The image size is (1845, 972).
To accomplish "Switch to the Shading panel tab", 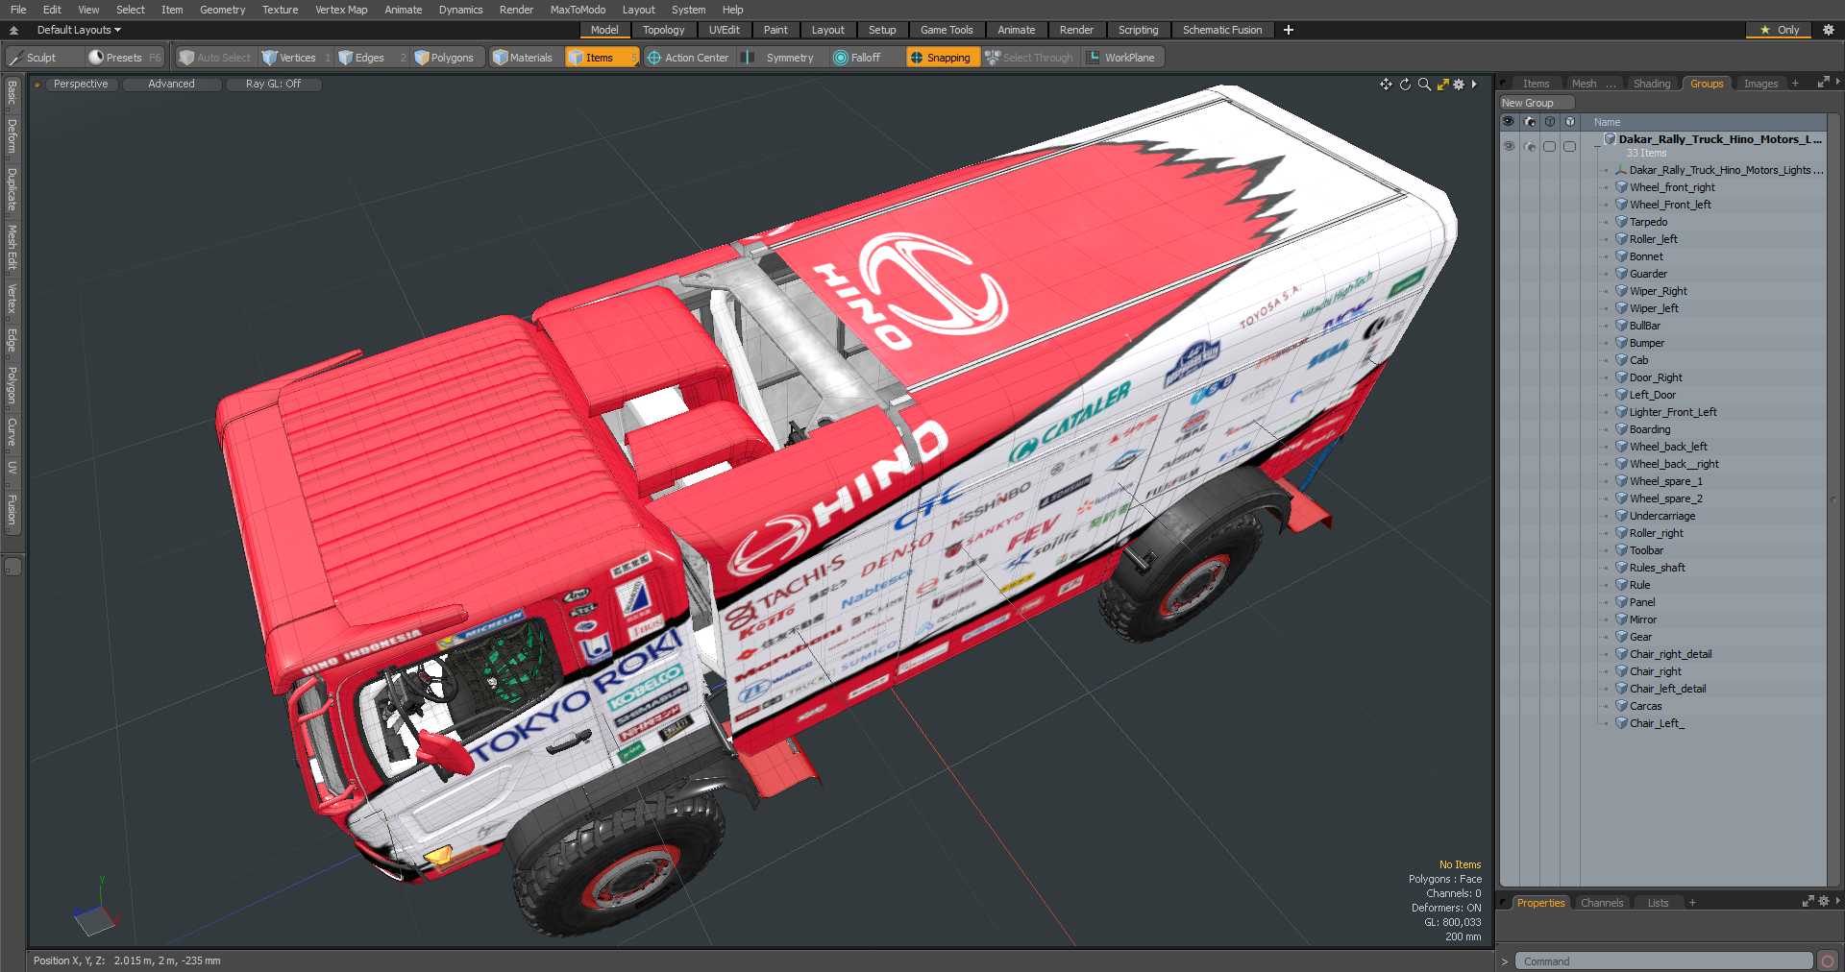I will [x=1652, y=84].
